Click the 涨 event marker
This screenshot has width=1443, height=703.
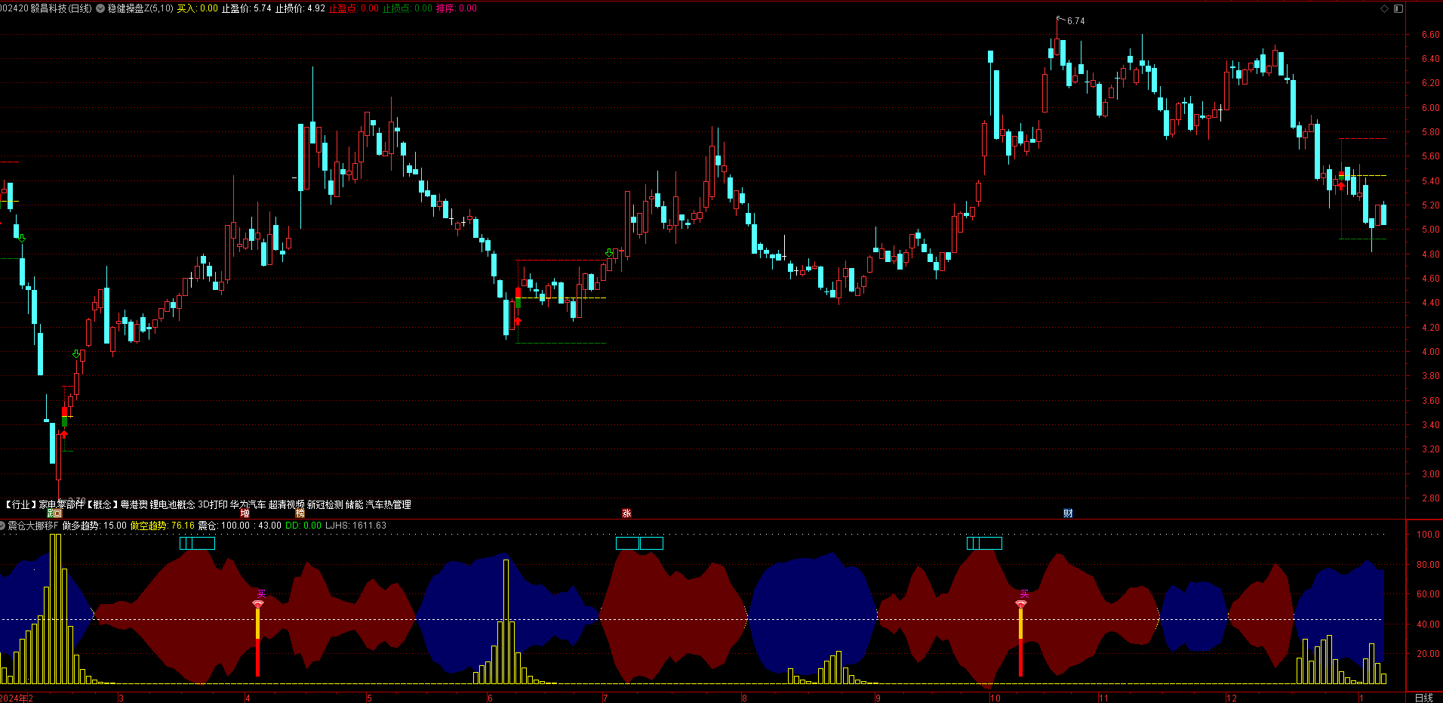pos(626,513)
